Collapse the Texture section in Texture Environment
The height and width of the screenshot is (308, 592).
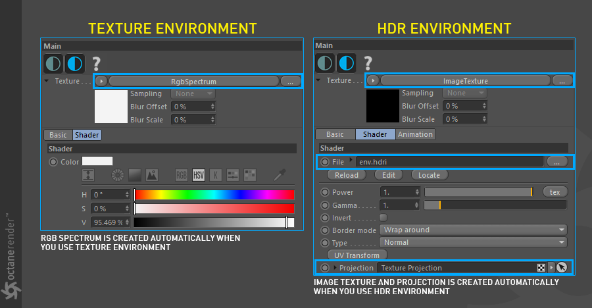[x=47, y=81]
